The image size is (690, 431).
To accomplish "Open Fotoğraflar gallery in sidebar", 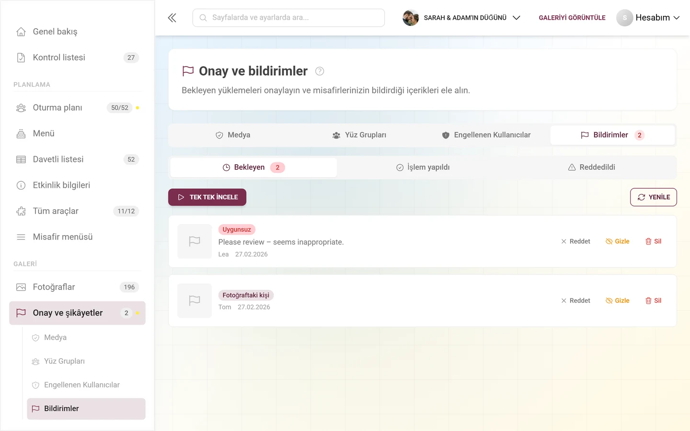I will coord(77,287).
